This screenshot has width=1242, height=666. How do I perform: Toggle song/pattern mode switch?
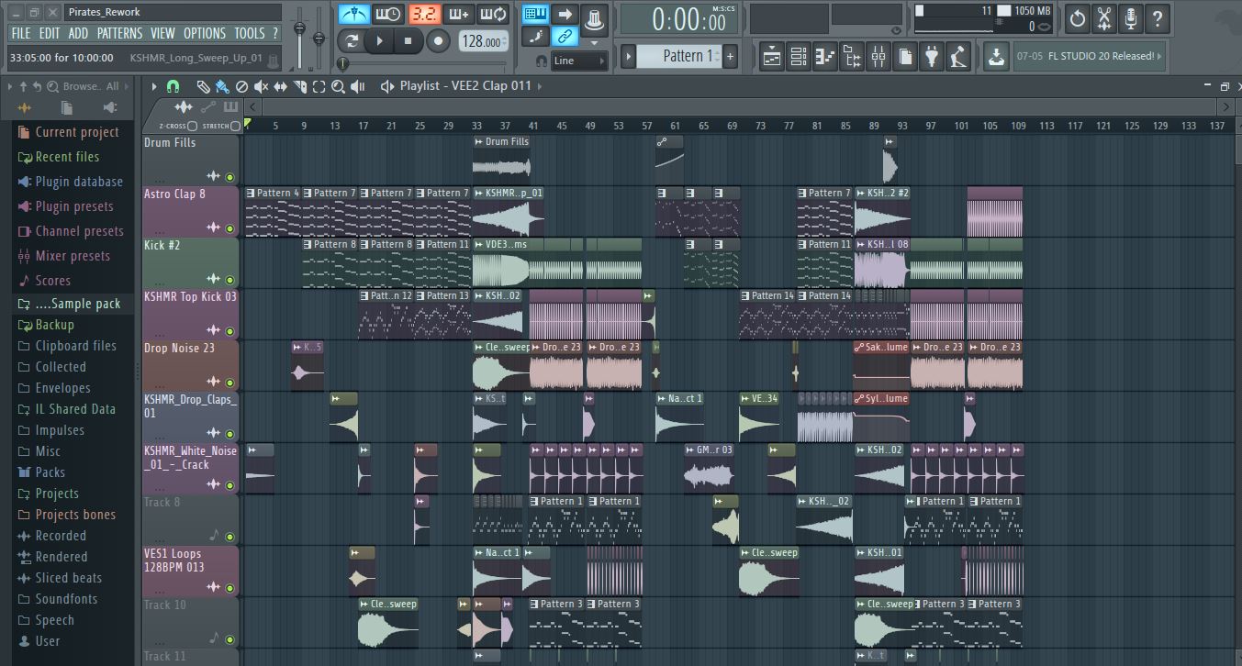(x=351, y=40)
